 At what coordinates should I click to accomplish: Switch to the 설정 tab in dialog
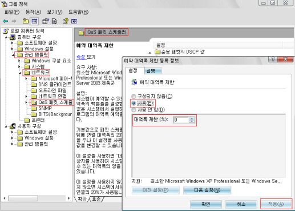point(135,71)
